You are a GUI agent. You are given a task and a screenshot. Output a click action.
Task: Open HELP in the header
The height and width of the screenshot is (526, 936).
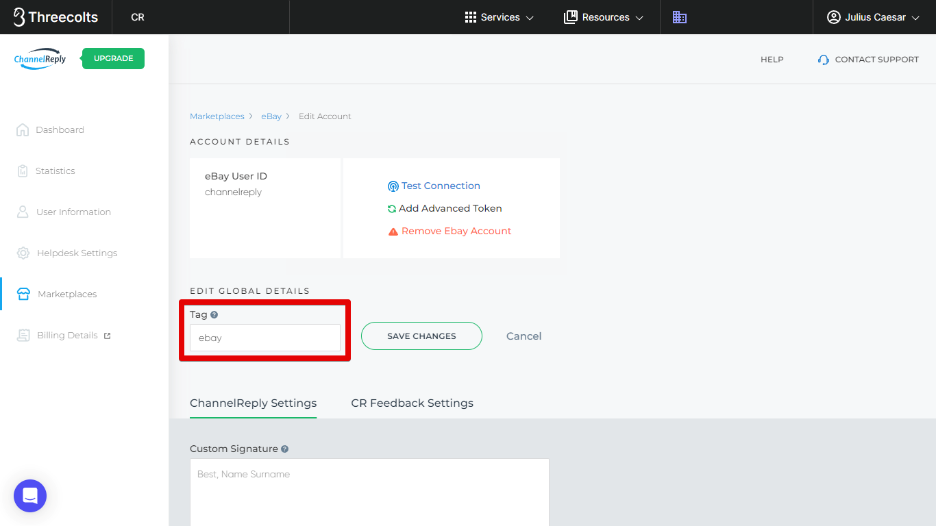[772, 60]
